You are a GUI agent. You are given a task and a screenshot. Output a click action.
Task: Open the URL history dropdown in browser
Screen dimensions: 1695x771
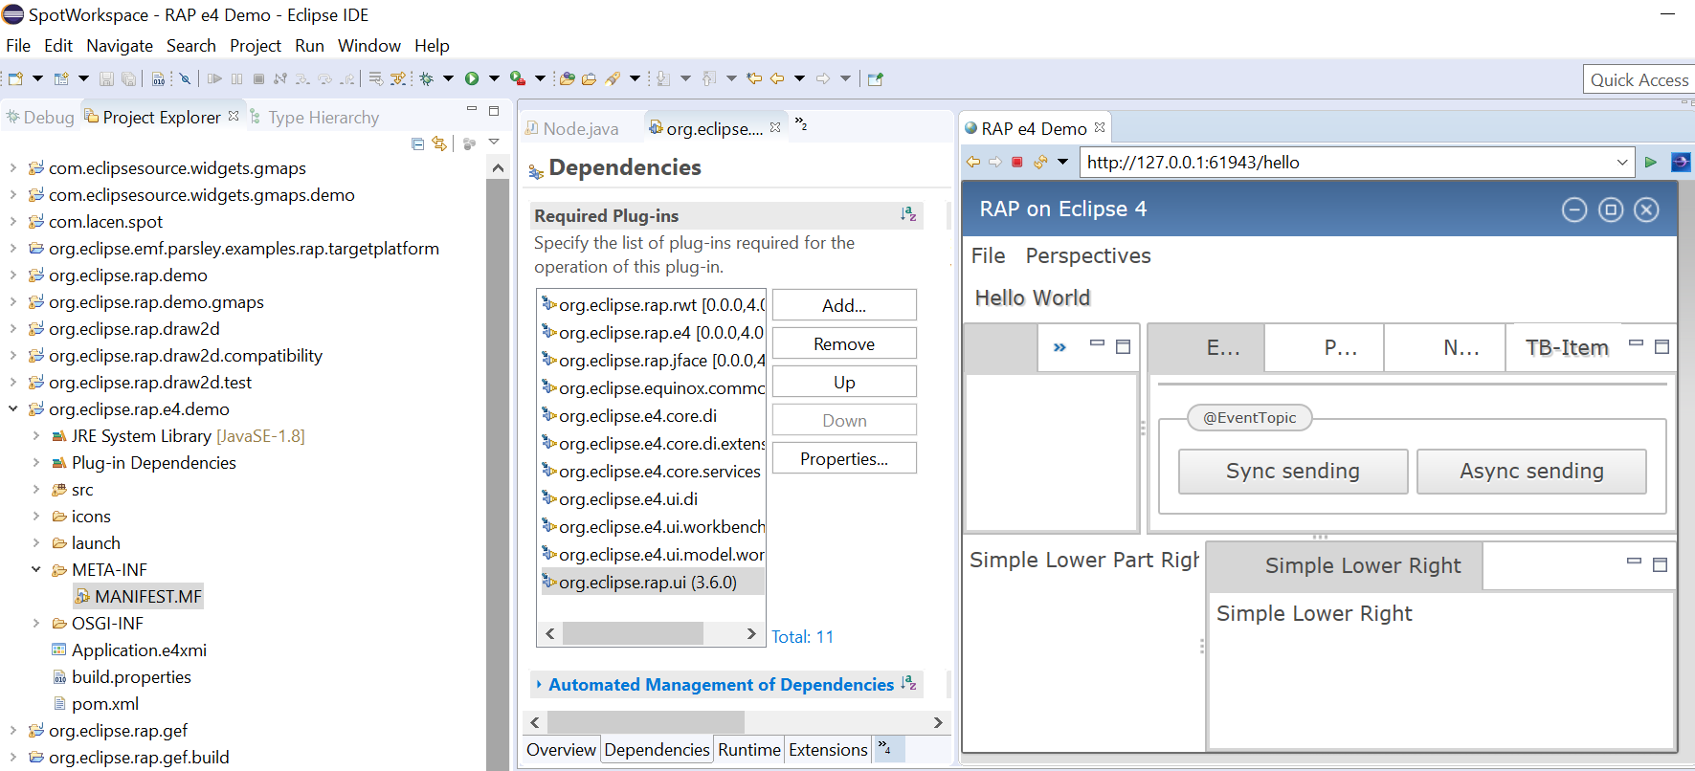(1622, 162)
